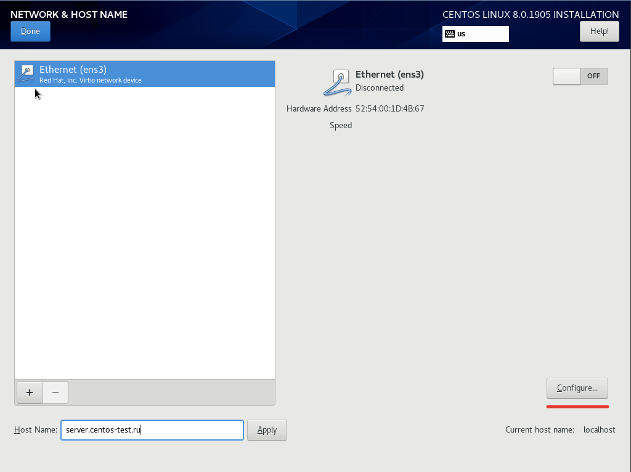Focus the Host Name text field

click(x=152, y=430)
